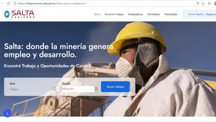Click the headline 'Salta: donde la minería genera'
The width and height of the screenshot is (216, 122).
59,46
